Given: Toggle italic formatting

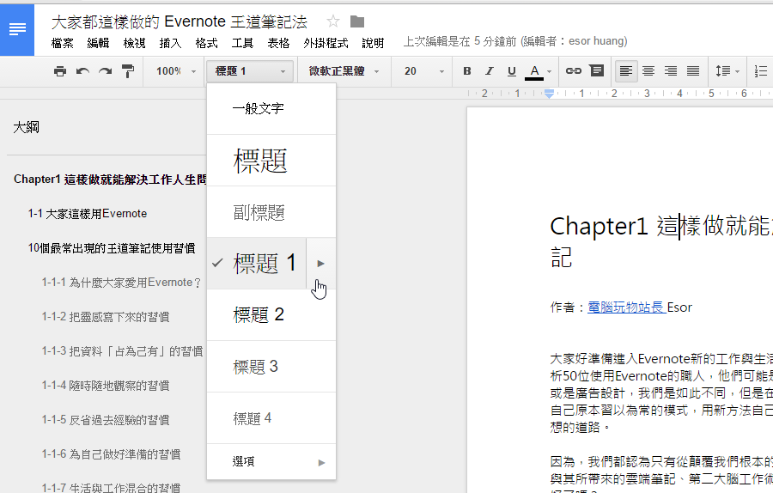Looking at the screenshot, I should [489, 71].
